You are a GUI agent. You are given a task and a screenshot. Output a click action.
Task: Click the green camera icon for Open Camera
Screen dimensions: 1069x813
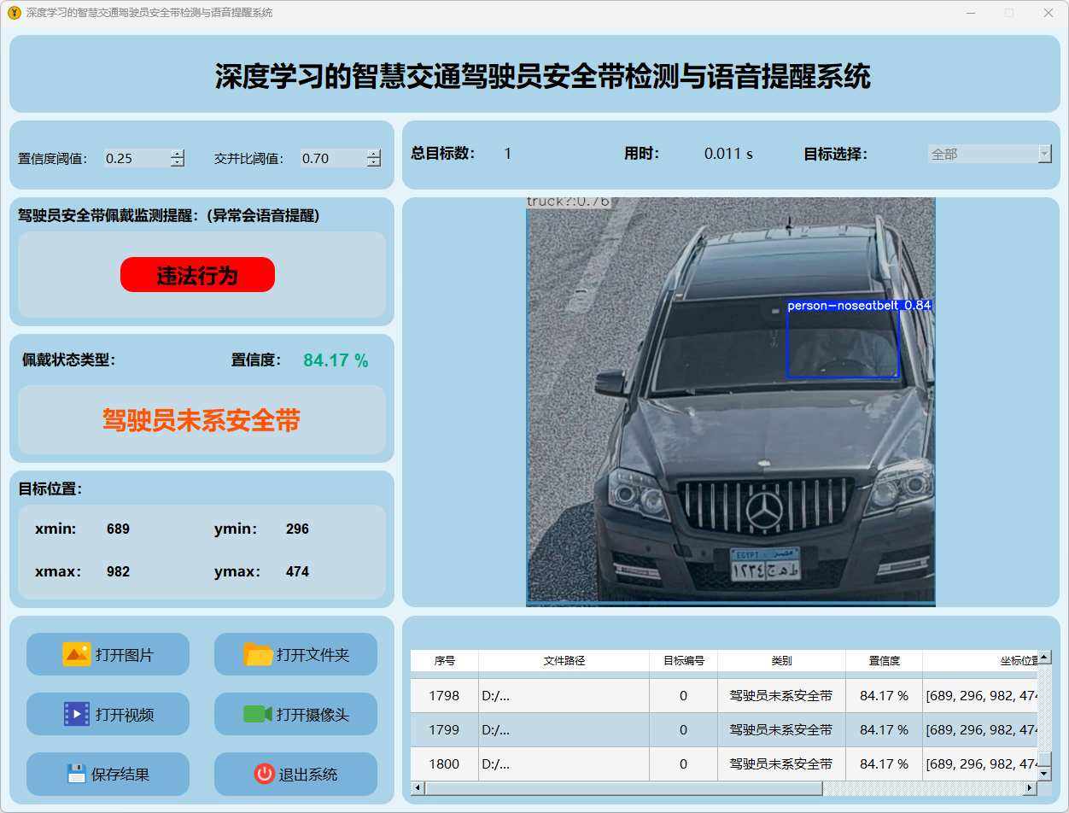click(257, 714)
